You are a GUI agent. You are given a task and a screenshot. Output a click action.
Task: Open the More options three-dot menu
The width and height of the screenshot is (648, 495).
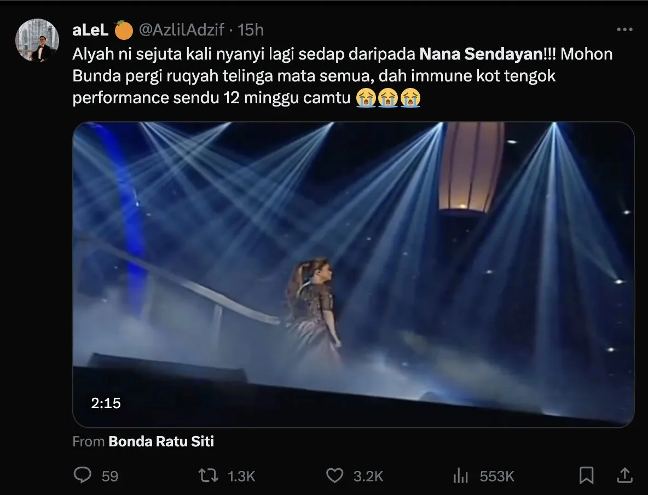pos(624,30)
